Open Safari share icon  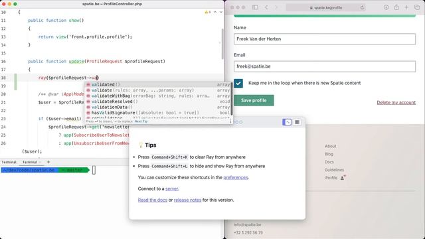pos(396,7)
